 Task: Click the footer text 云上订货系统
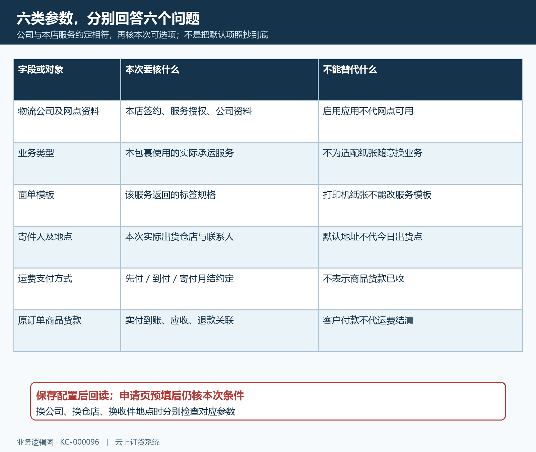[x=137, y=442]
